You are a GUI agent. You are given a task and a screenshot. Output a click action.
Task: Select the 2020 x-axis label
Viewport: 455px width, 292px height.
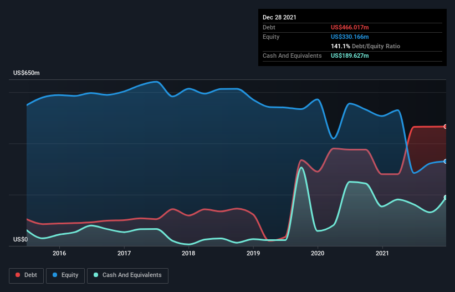coord(318,253)
